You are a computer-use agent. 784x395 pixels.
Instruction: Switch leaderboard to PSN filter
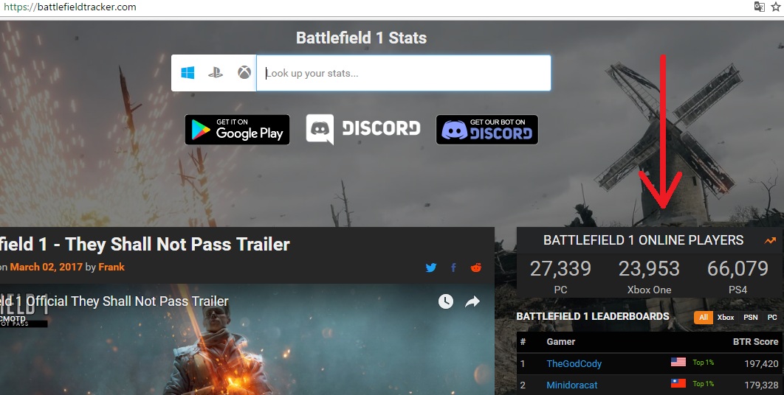tap(751, 317)
